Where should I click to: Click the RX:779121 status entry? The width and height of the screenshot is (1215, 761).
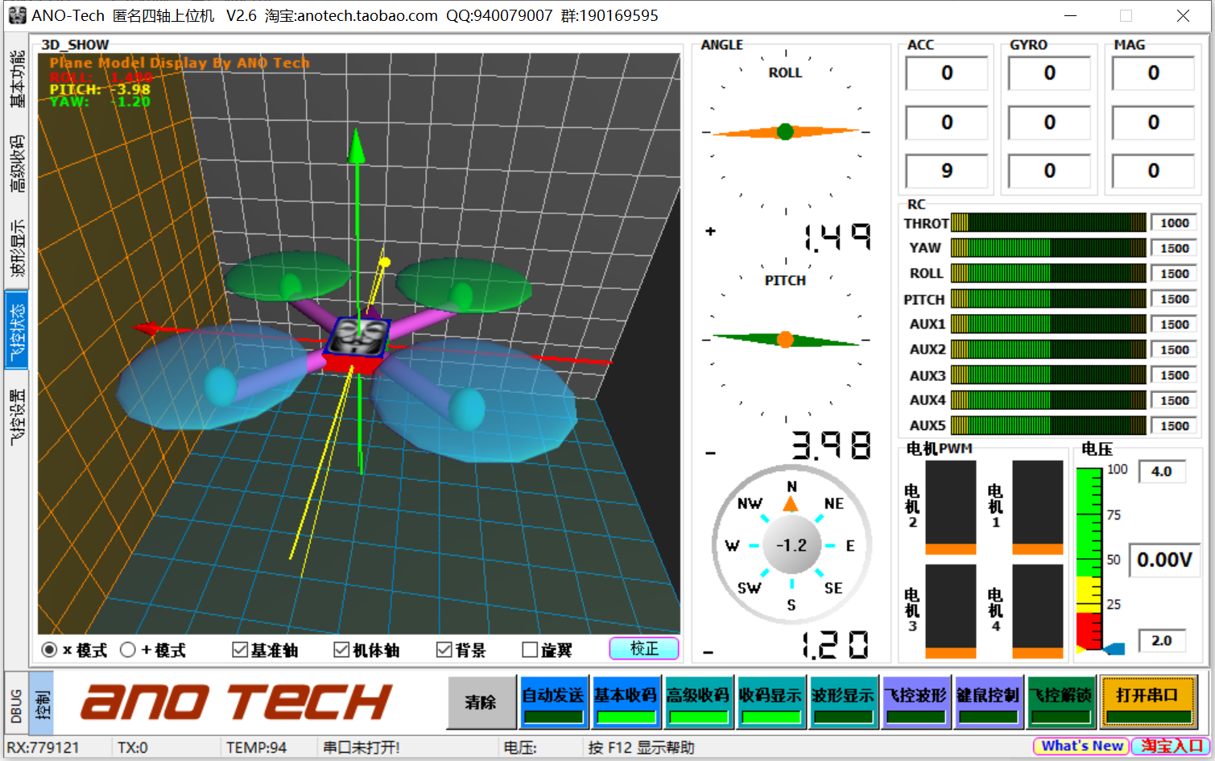click(43, 747)
